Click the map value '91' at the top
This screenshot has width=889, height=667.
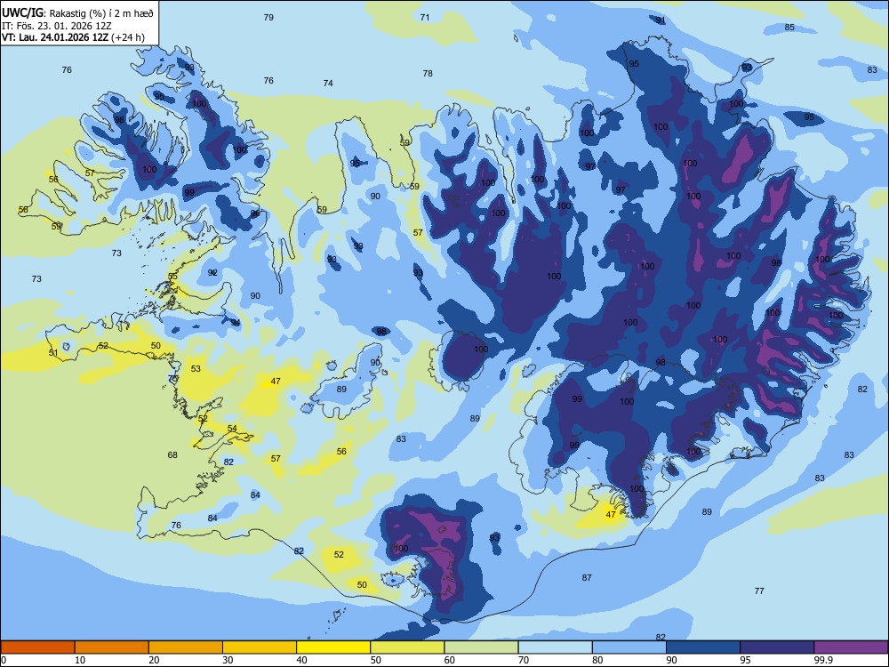[661, 20]
